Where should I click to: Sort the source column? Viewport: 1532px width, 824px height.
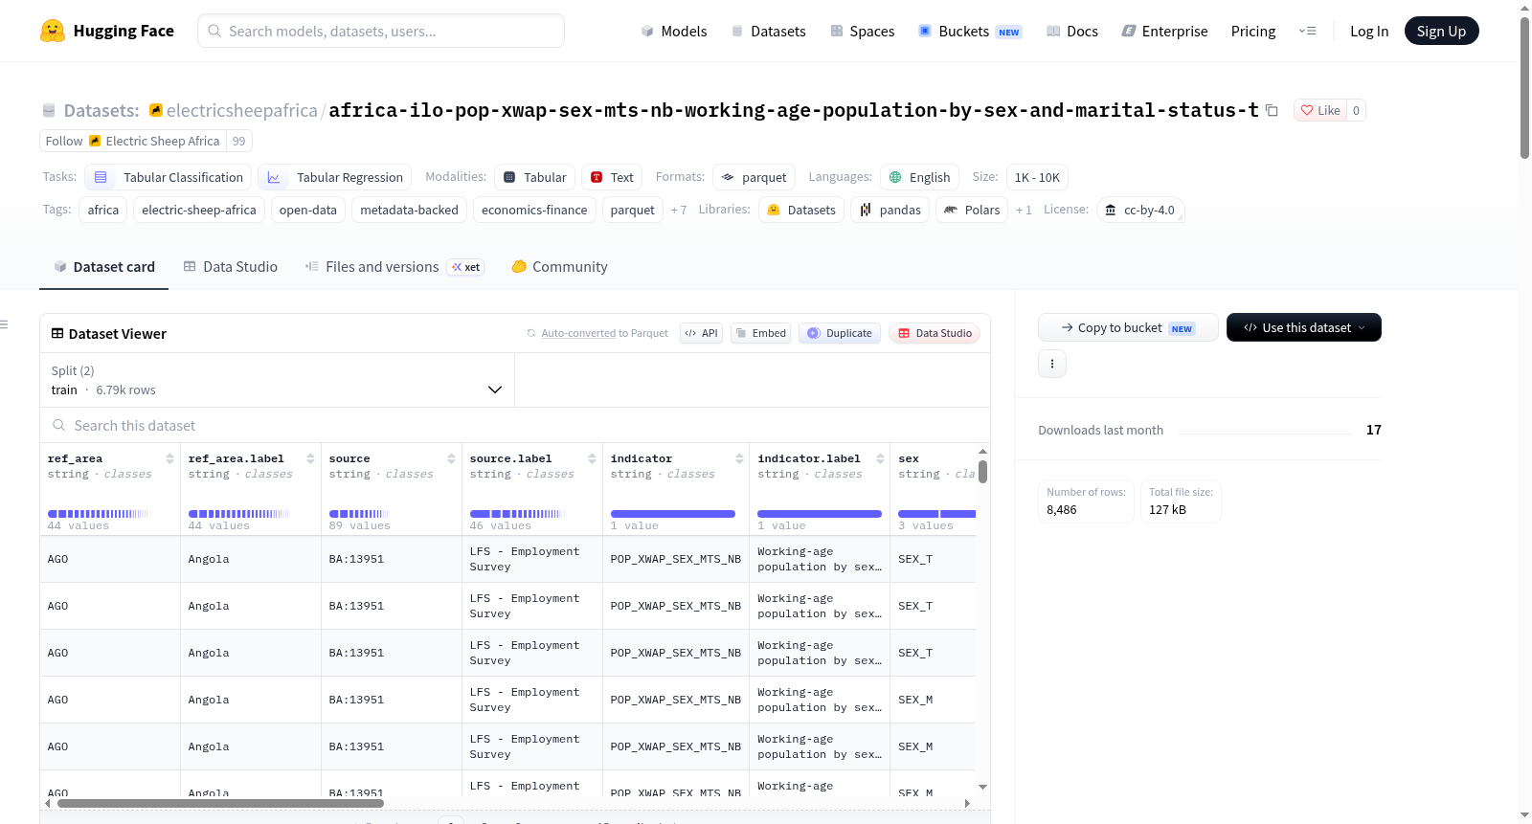tap(451, 458)
